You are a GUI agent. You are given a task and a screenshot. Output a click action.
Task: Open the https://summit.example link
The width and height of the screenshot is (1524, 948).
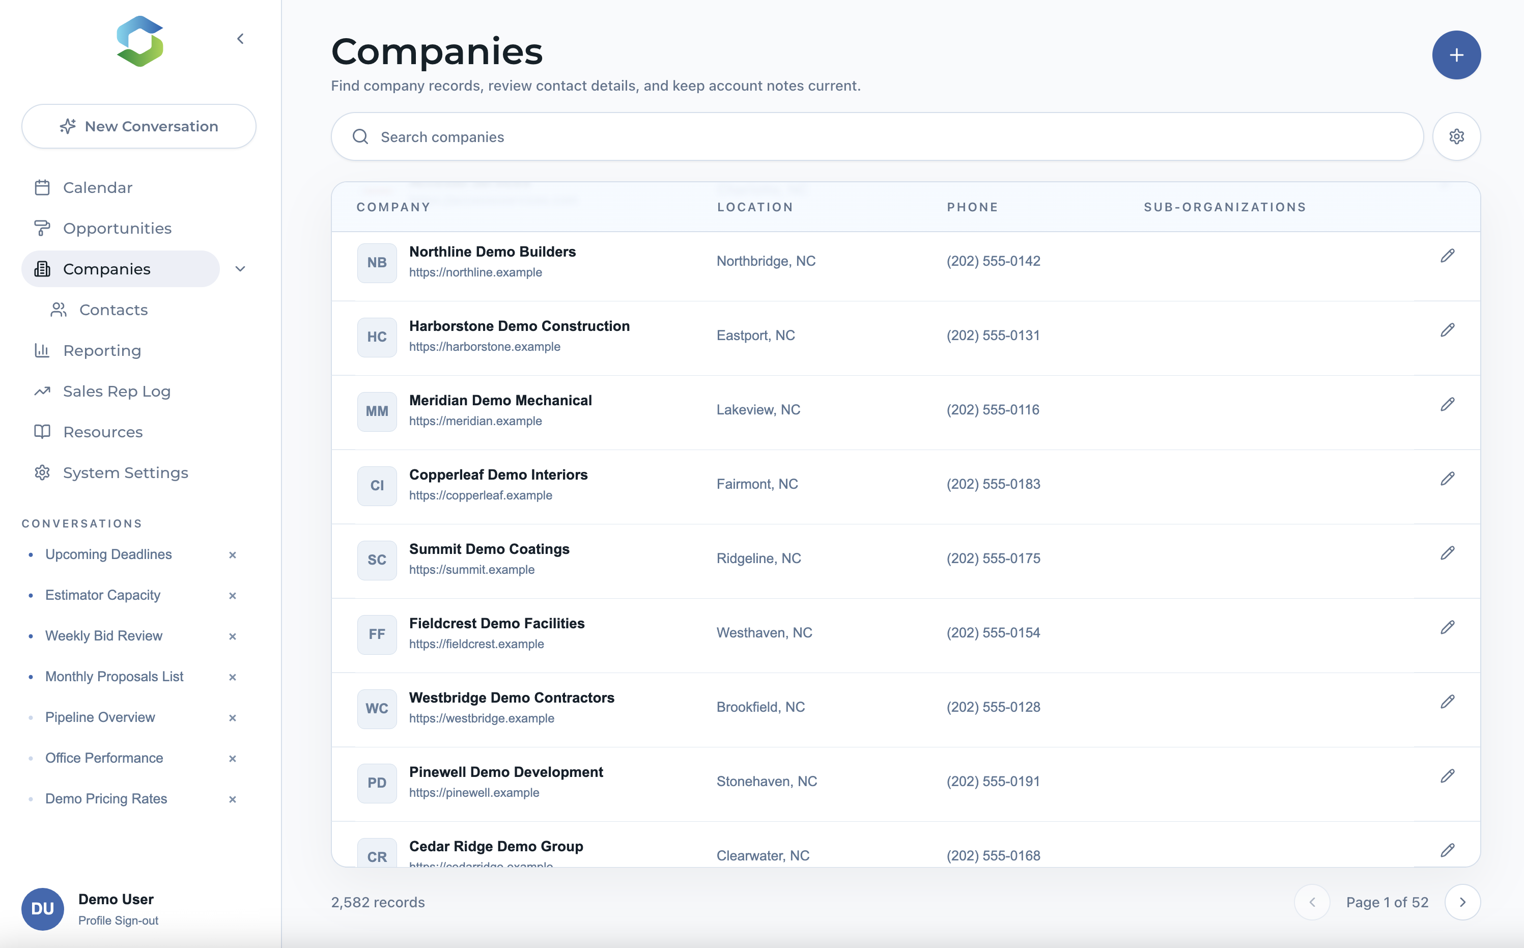(472, 569)
